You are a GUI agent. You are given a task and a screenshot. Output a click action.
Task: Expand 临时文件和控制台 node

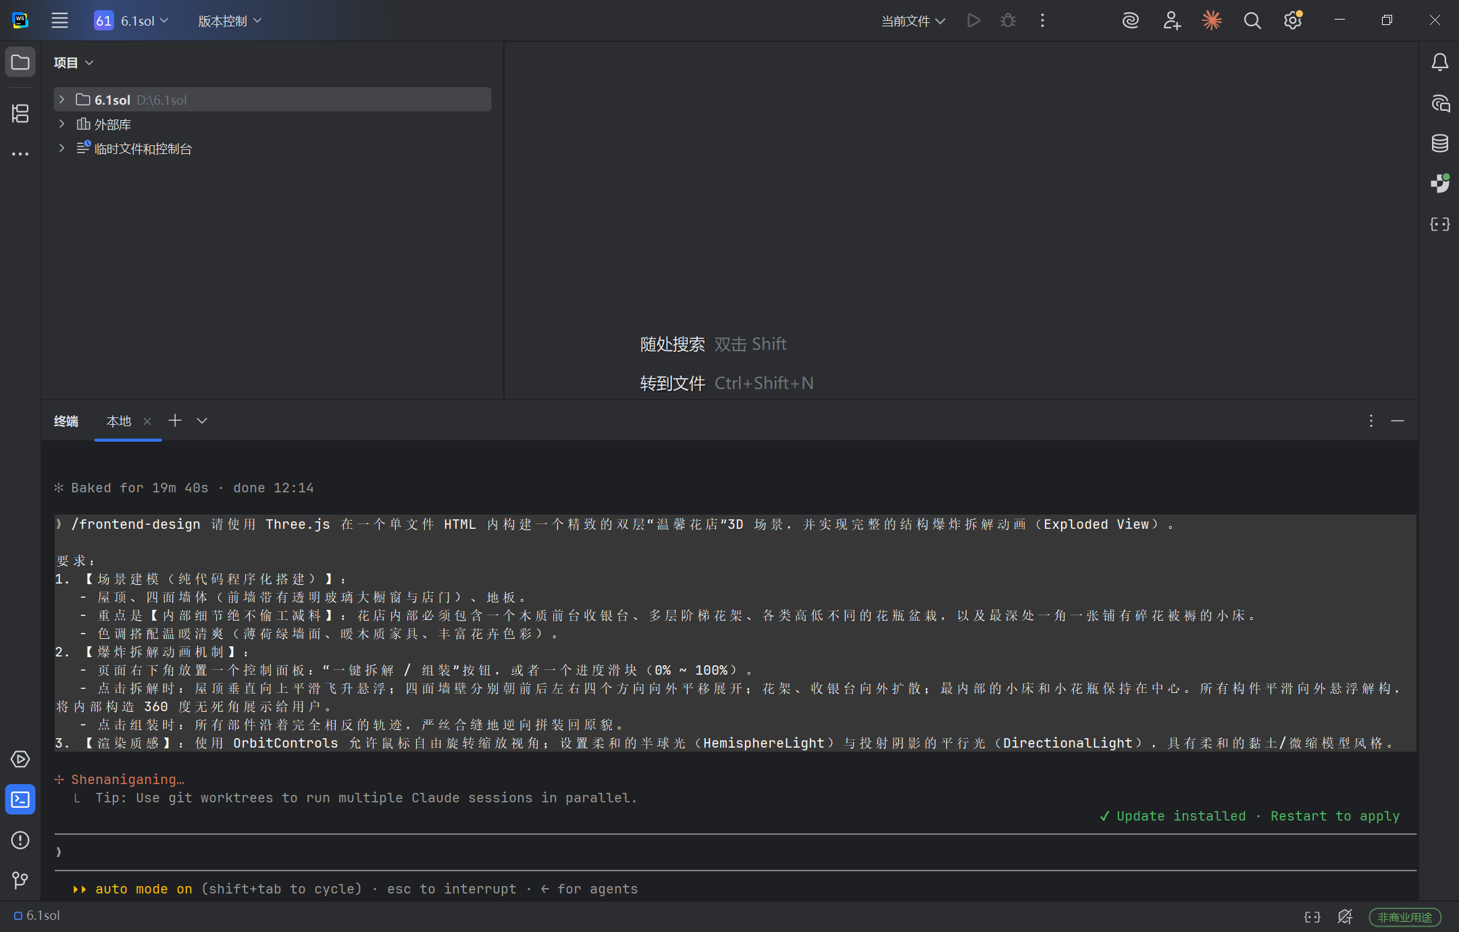61,148
